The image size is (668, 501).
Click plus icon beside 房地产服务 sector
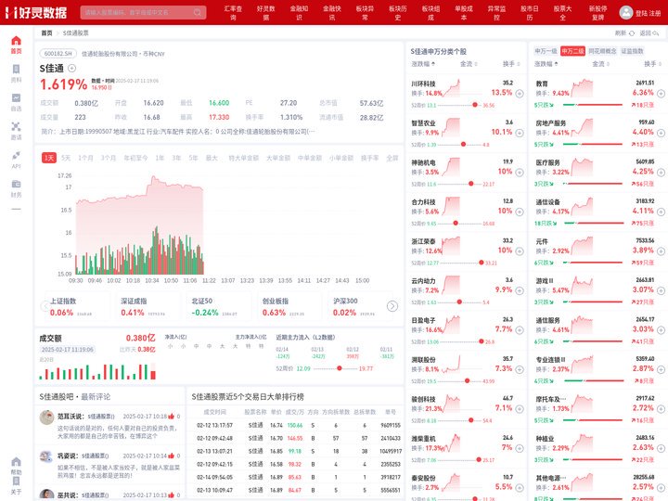(x=661, y=133)
